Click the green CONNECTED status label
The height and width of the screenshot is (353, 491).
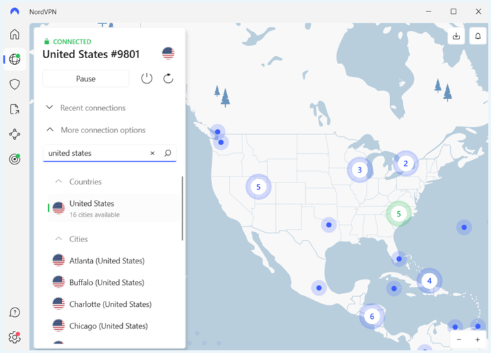(72, 41)
